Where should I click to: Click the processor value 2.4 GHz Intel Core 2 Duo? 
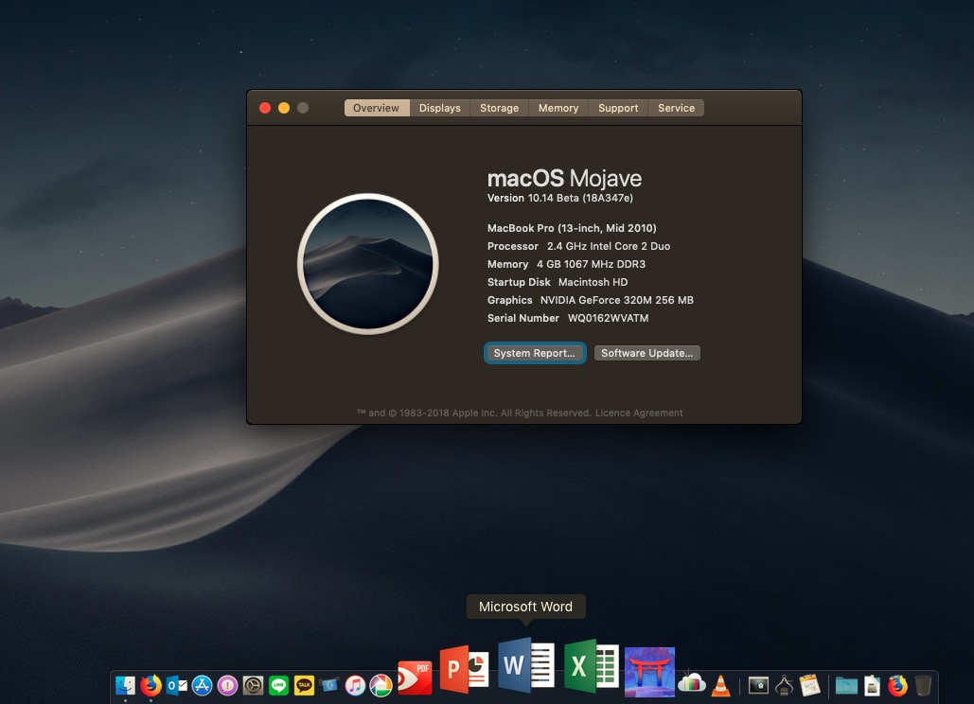click(609, 246)
